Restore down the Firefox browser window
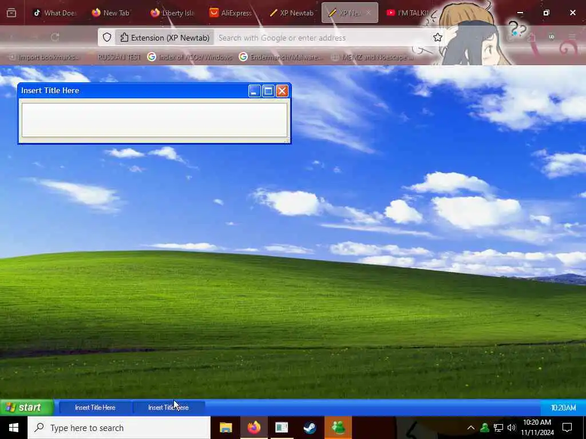Viewport: 586px width, 439px height. coord(547,13)
